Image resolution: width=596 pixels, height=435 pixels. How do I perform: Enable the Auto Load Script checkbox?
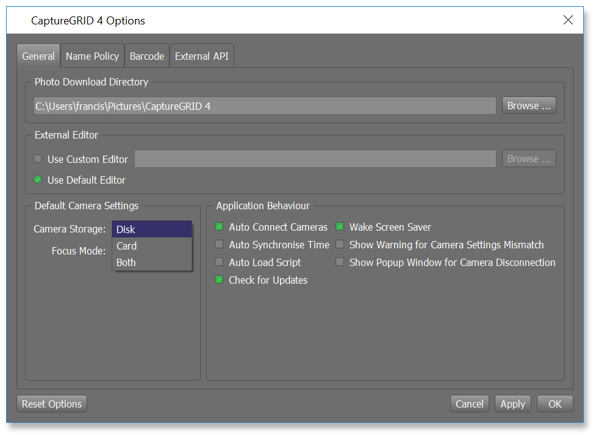click(220, 262)
